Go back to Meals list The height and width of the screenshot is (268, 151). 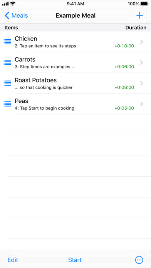16,15
